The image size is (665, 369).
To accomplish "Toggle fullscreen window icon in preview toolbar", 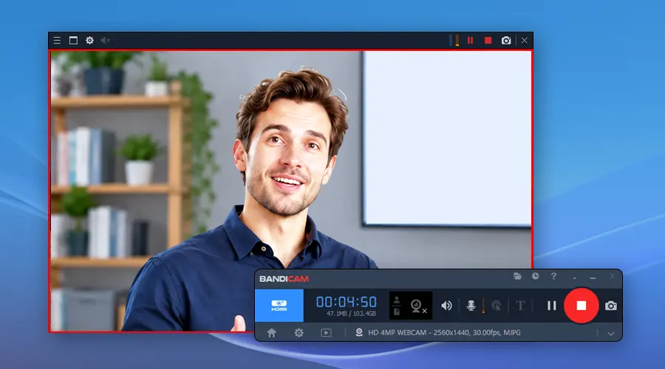I will coord(73,41).
